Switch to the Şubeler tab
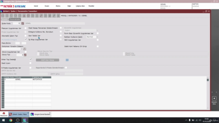Screen dimensions: 219x123 (5, 19)
